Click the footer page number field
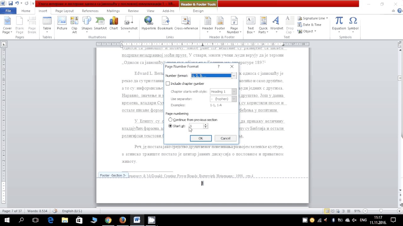This screenshot has width=403, height=226. pyautogui.click(x=202, y=183)
